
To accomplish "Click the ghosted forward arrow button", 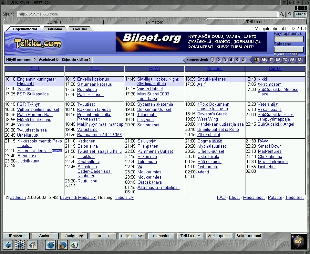I will [x=20, y=245].
